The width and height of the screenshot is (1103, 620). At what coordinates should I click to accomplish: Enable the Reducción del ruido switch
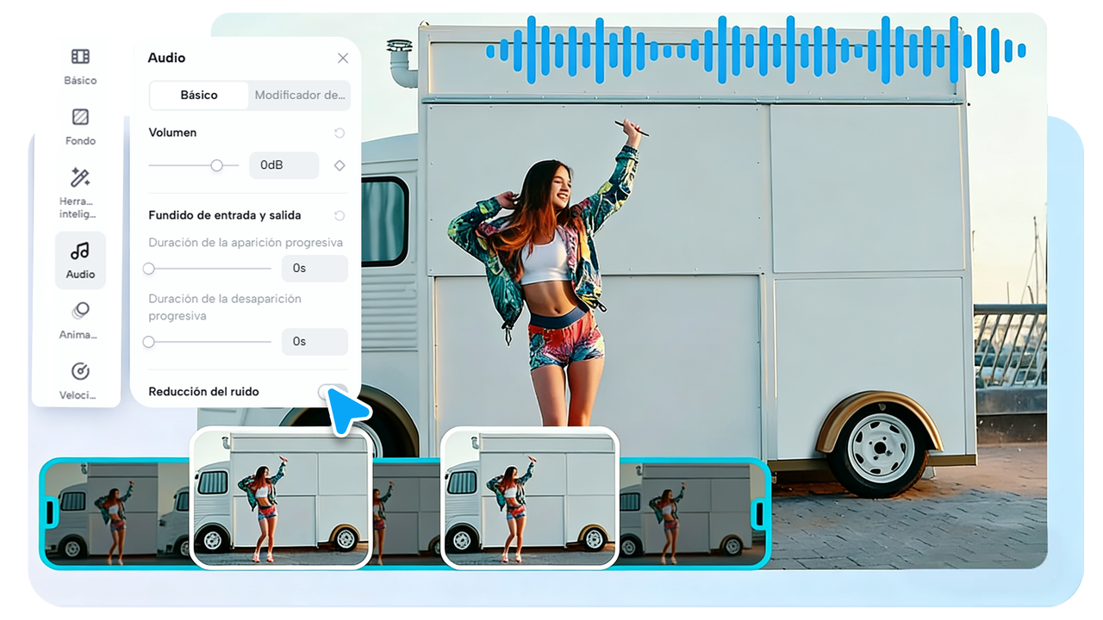tap(331, 392)
